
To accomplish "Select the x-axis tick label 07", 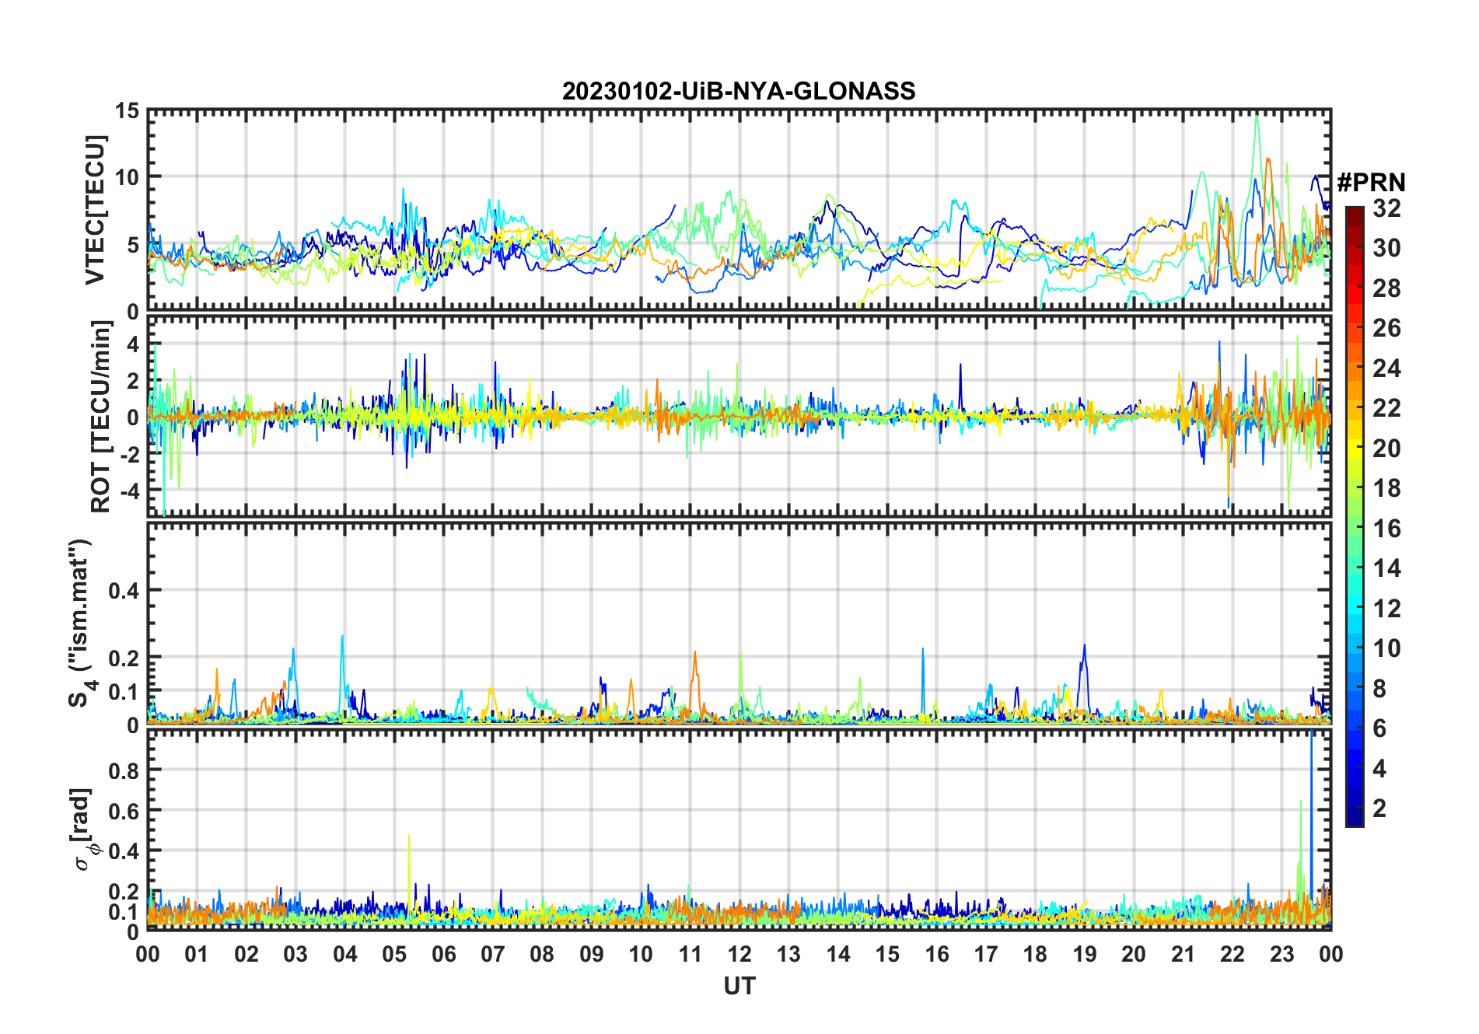I will pos(493,954).
